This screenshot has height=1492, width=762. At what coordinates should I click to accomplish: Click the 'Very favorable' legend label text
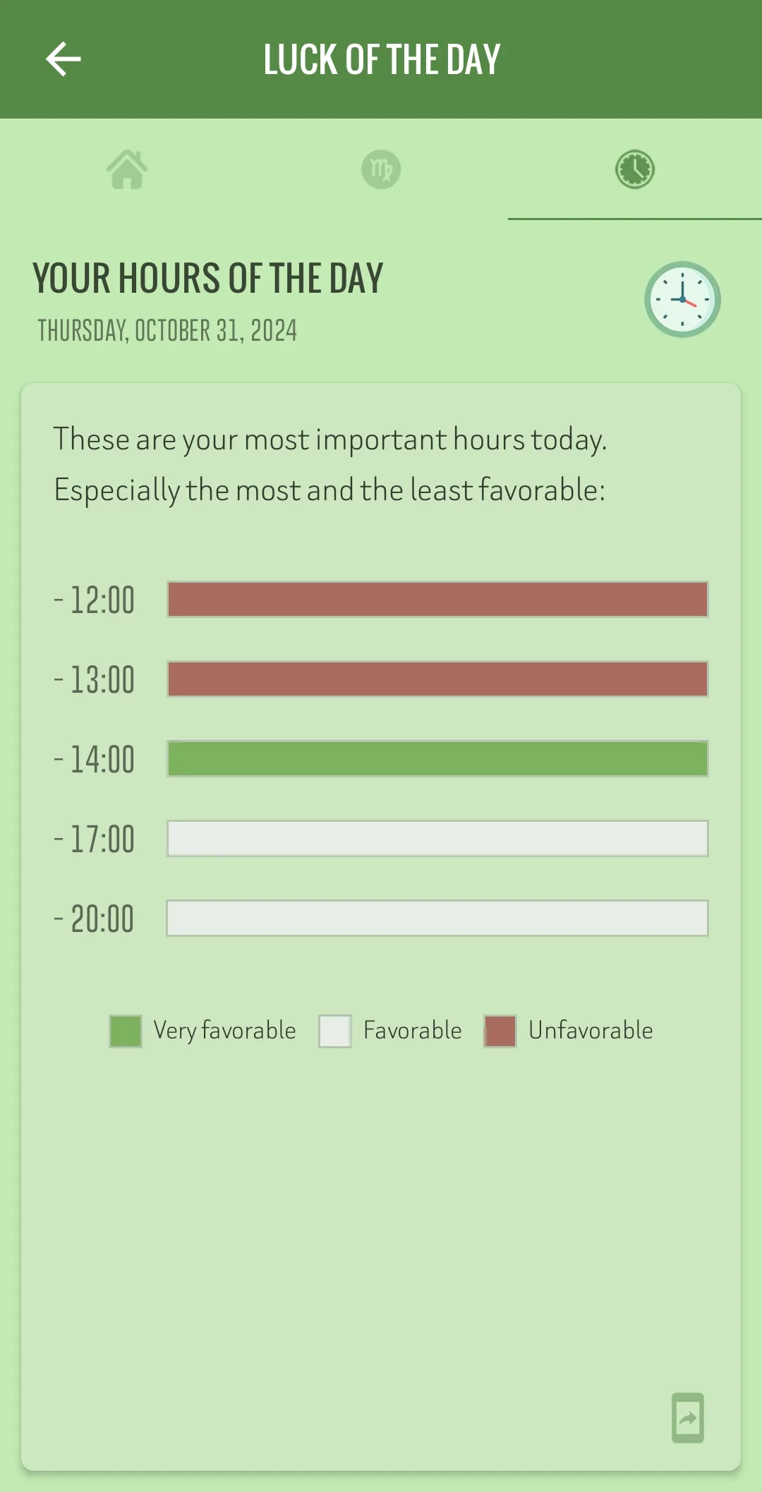coord(224,1031)
